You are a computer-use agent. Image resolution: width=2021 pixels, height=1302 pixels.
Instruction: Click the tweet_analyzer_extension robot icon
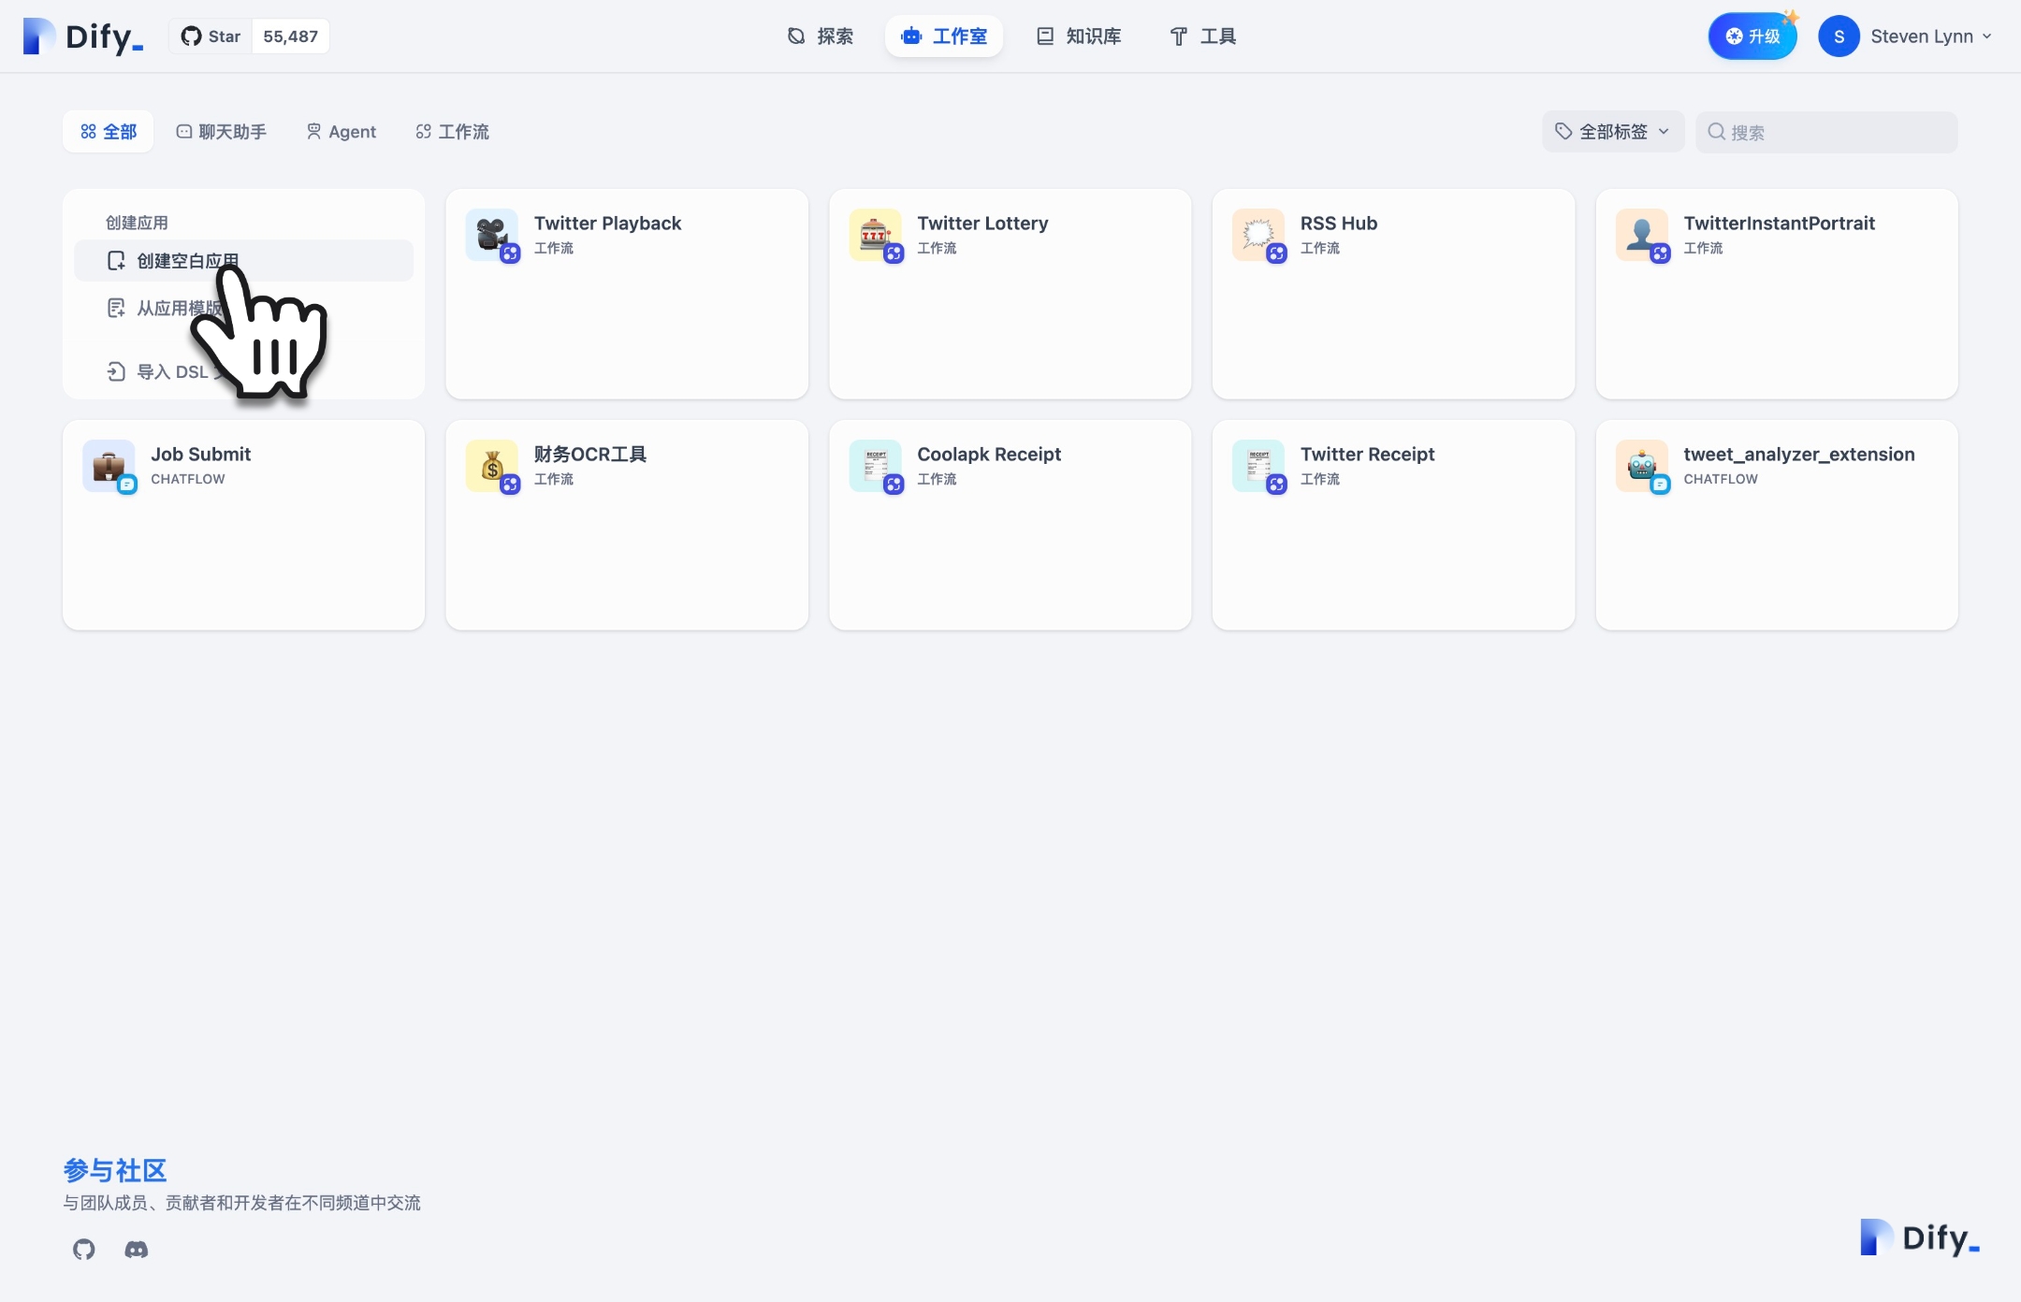coord(1641,465)
